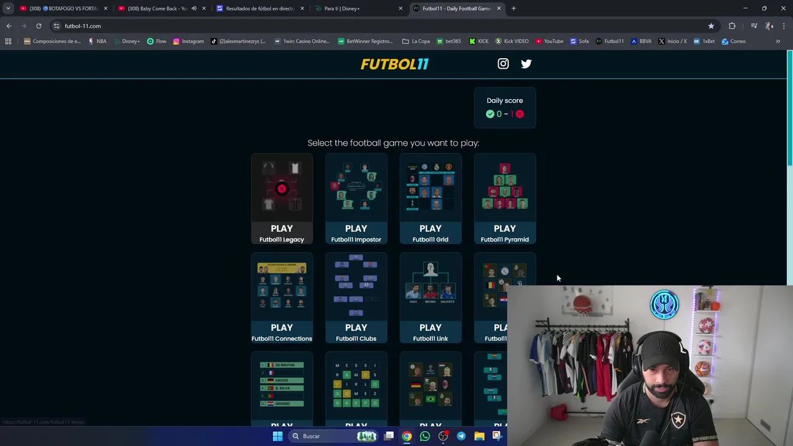The image size is (793, 446).
Task: Open the KICK bookmark
Action: click(x=479, y=42)
